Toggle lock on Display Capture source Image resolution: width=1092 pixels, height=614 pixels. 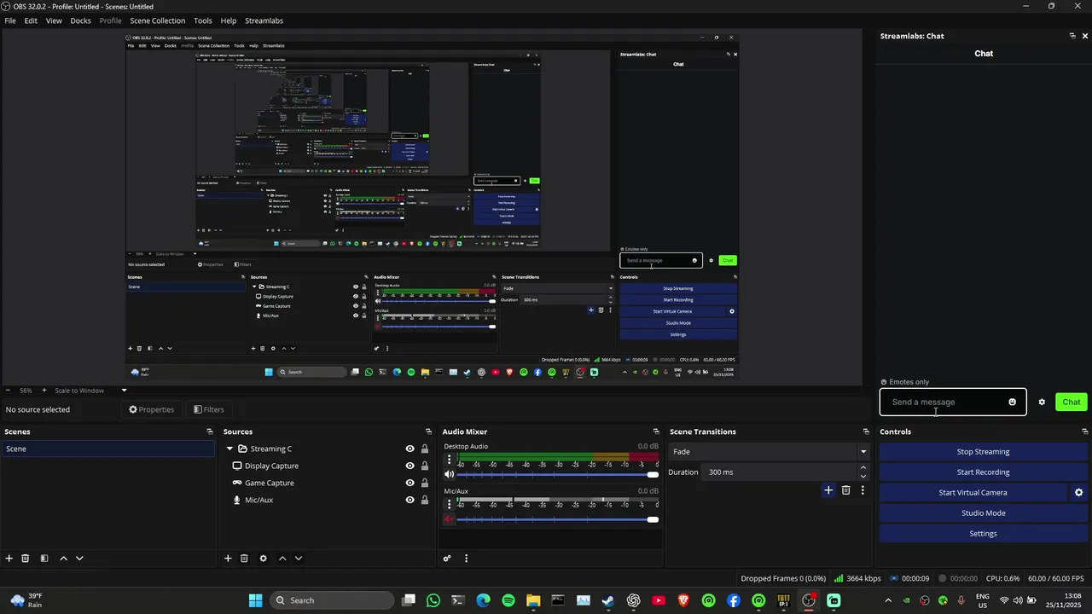click(425, 466)
